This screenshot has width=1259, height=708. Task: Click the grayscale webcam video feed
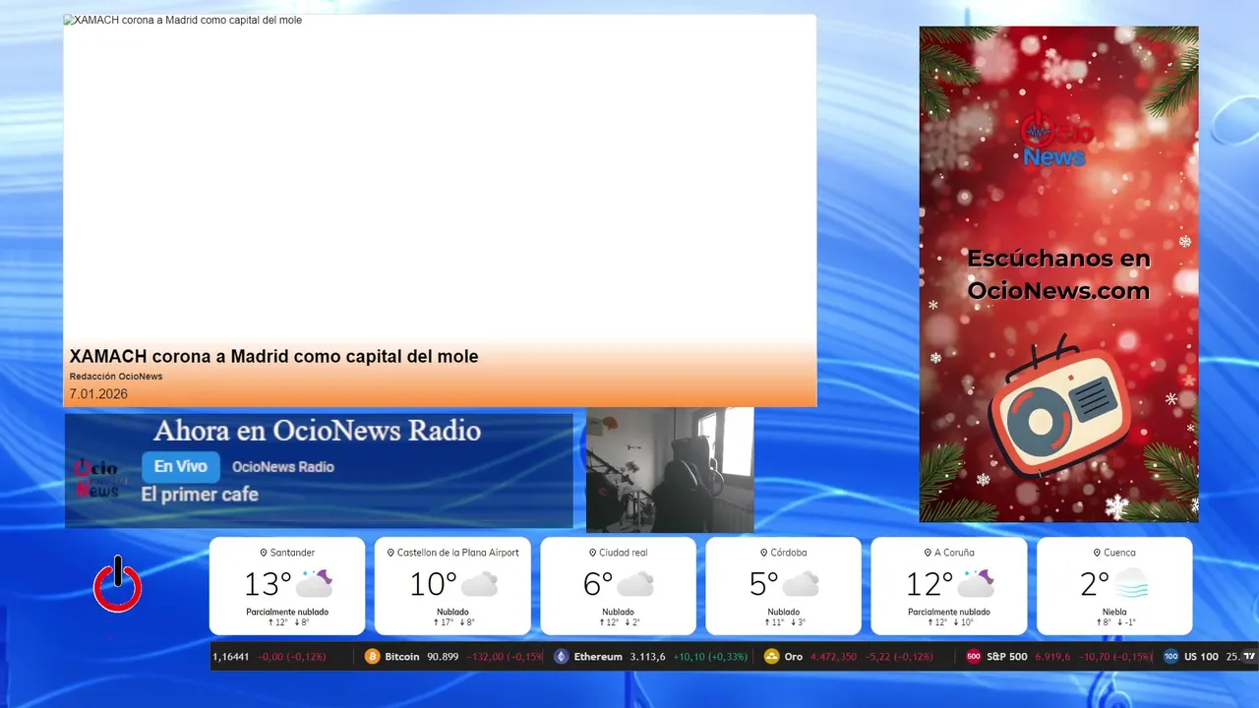tap(670, 470)
